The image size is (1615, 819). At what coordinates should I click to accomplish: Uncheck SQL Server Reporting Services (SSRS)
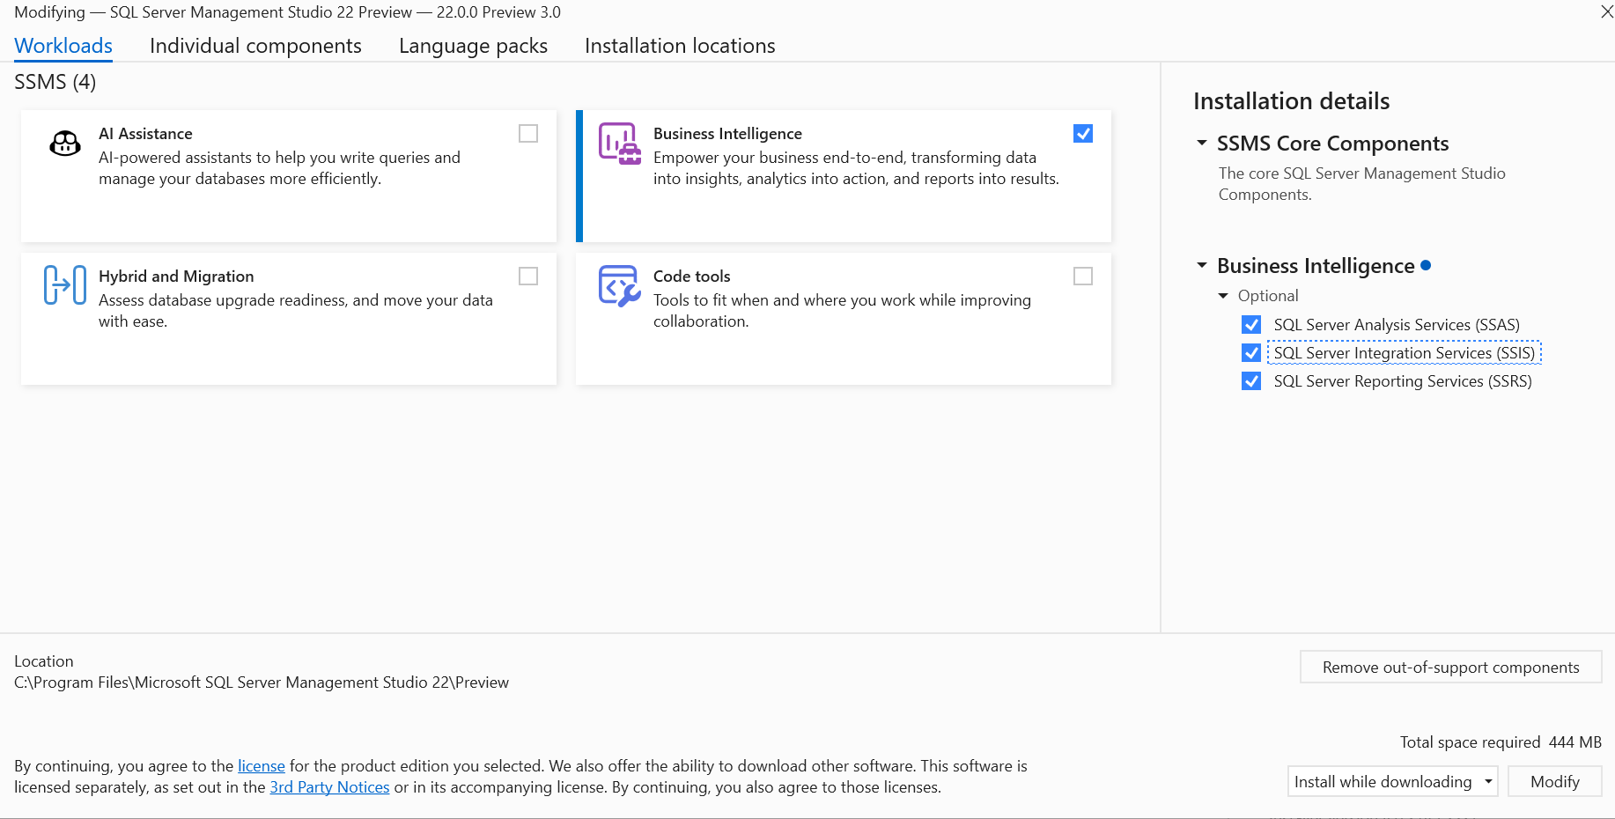coord(1251,380)
